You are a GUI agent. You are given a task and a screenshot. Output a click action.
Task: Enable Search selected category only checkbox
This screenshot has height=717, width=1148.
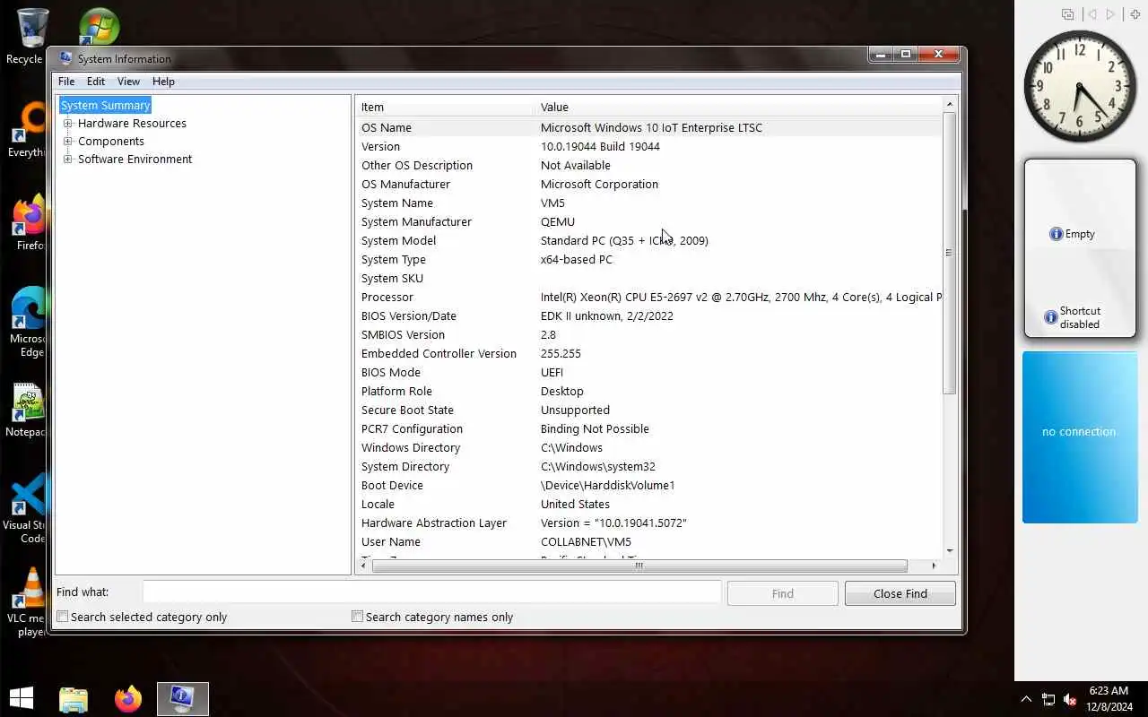(x=63, y=617)
